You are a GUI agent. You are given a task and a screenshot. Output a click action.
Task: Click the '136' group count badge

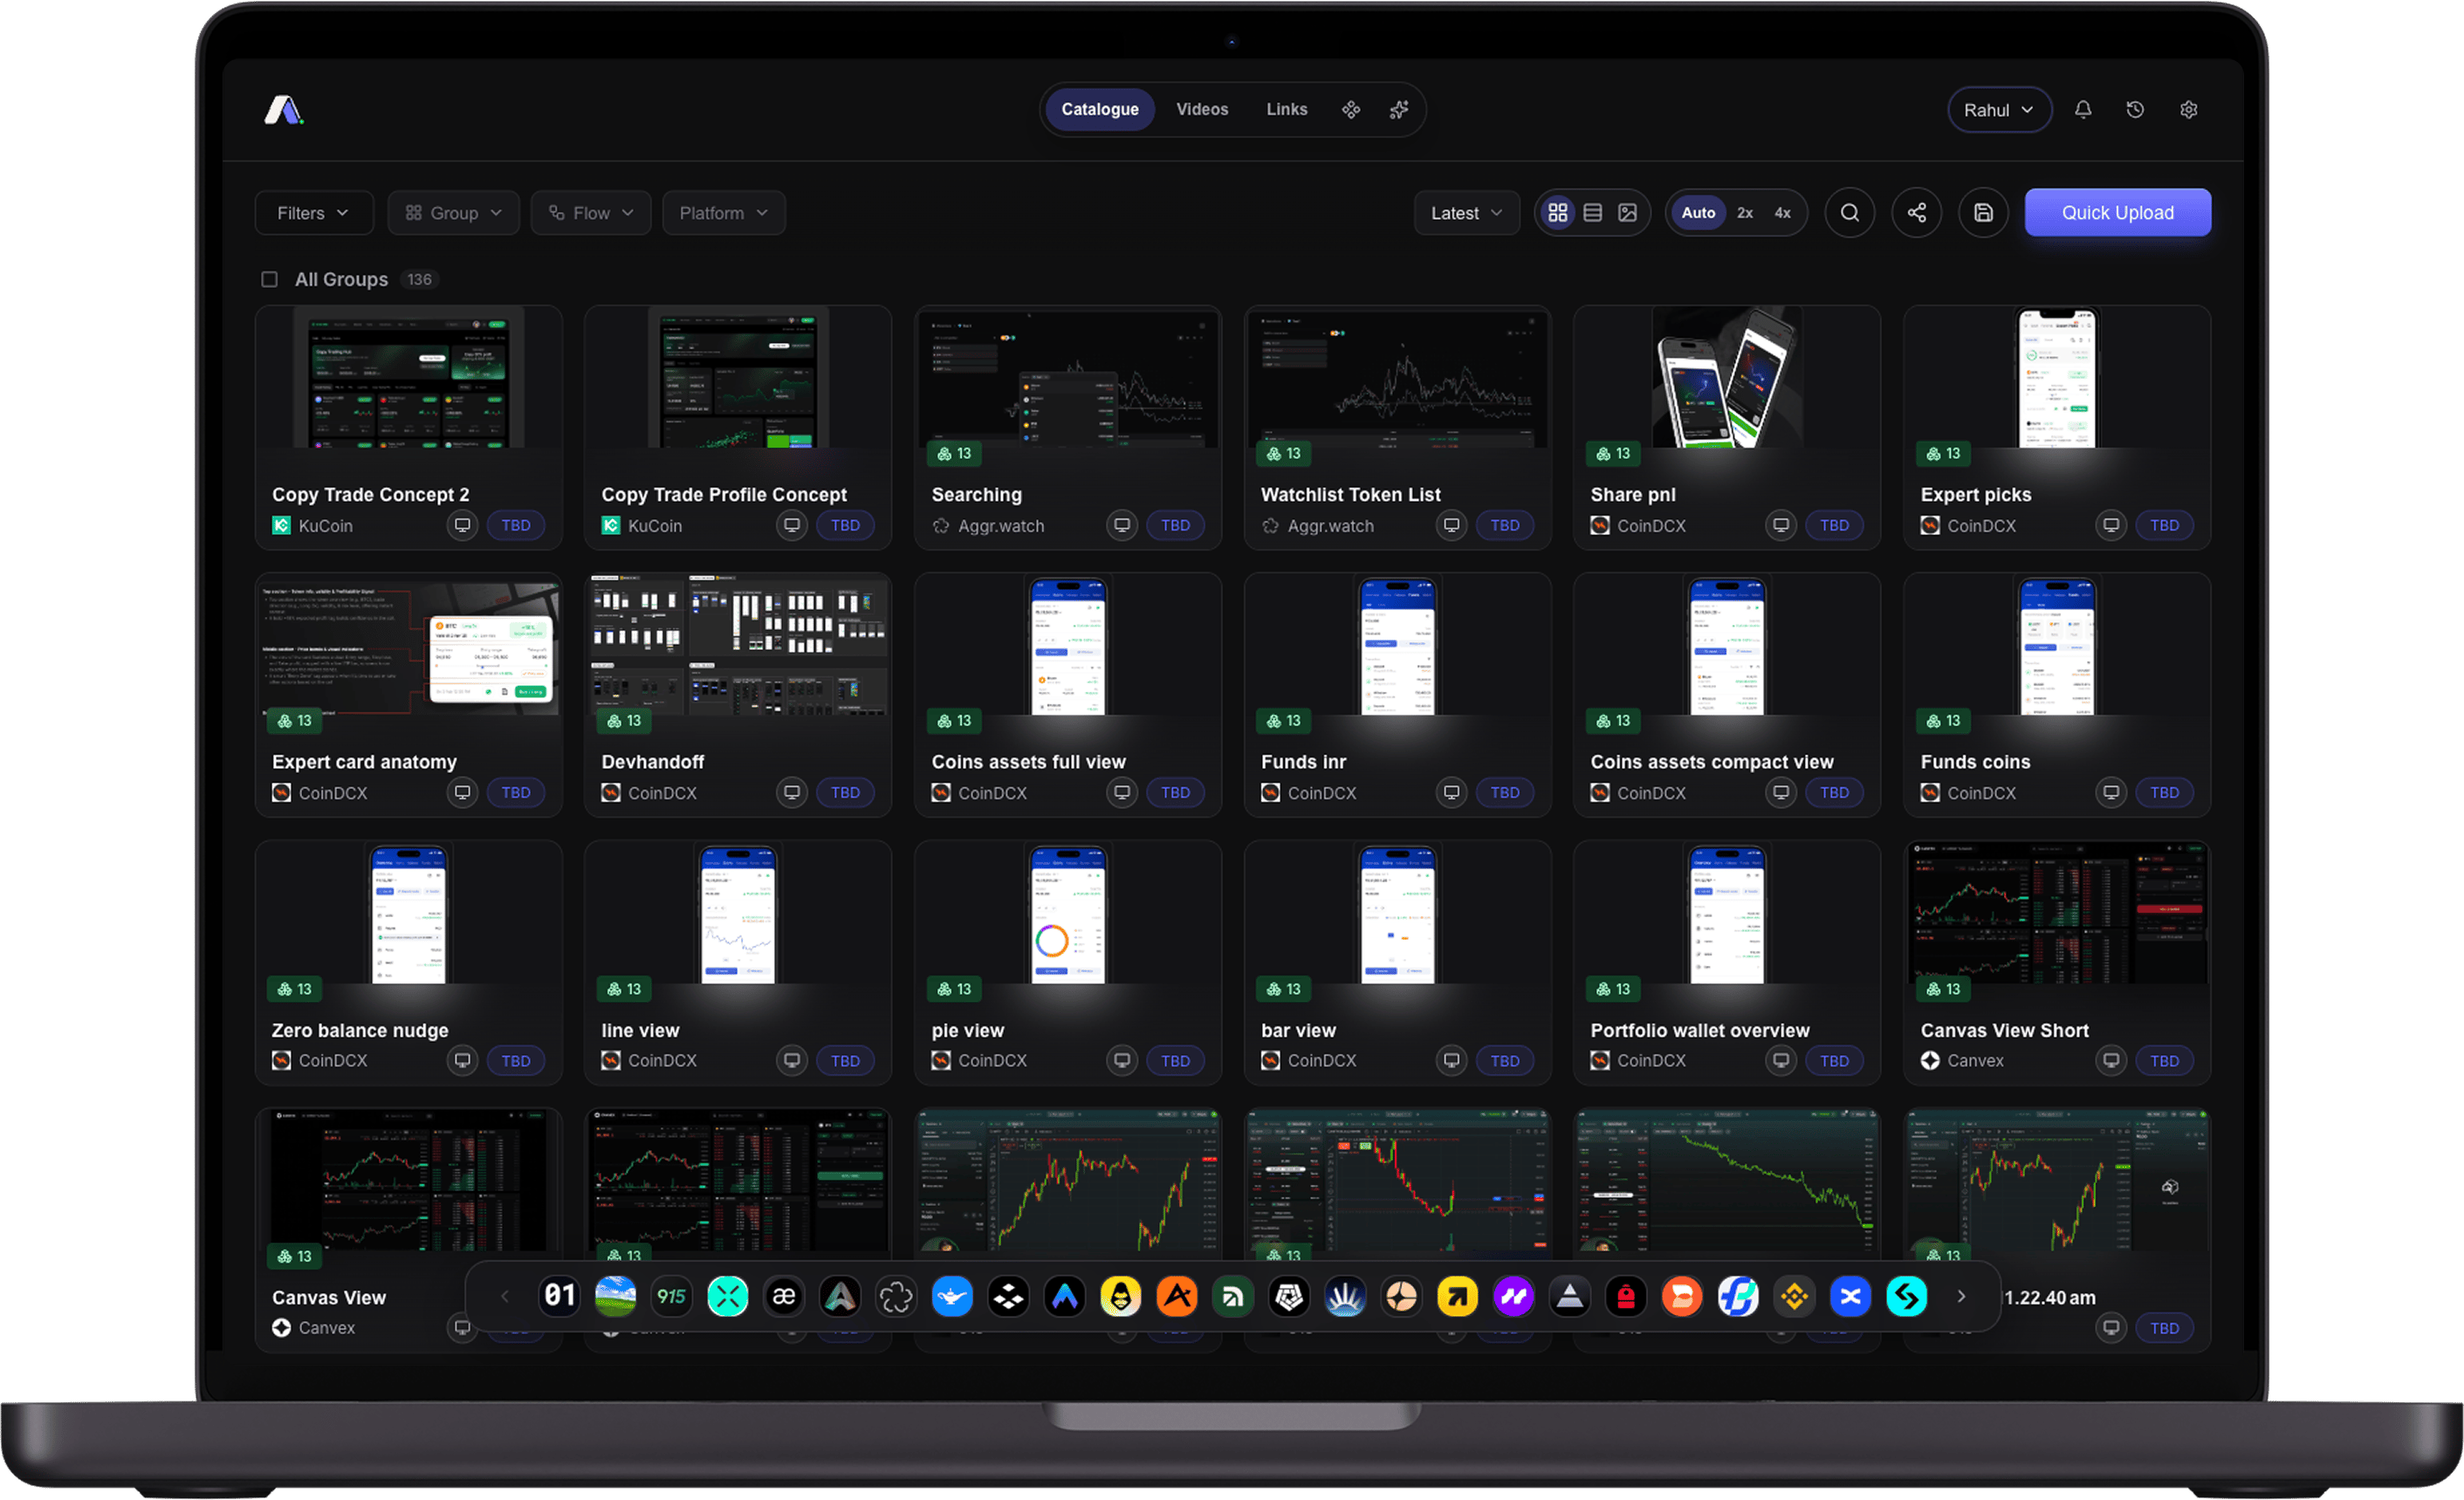point(419,279)
